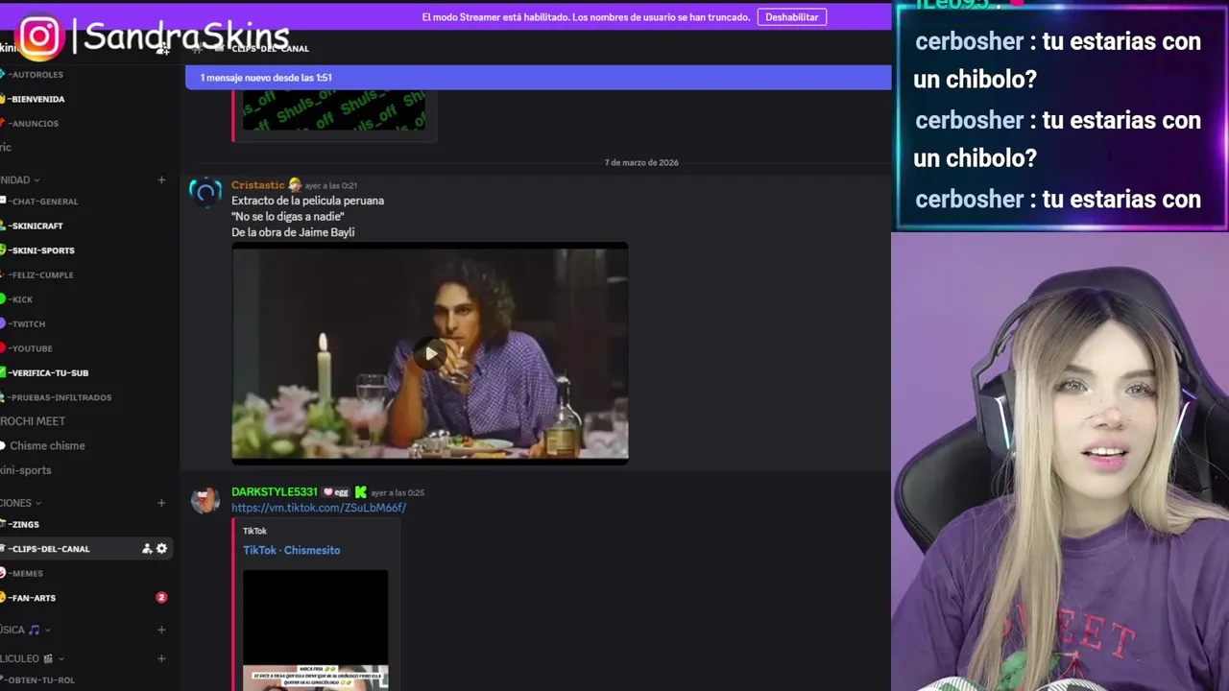Add channel in the NIDAD category

pyautogui.click(x=161, y=179)
